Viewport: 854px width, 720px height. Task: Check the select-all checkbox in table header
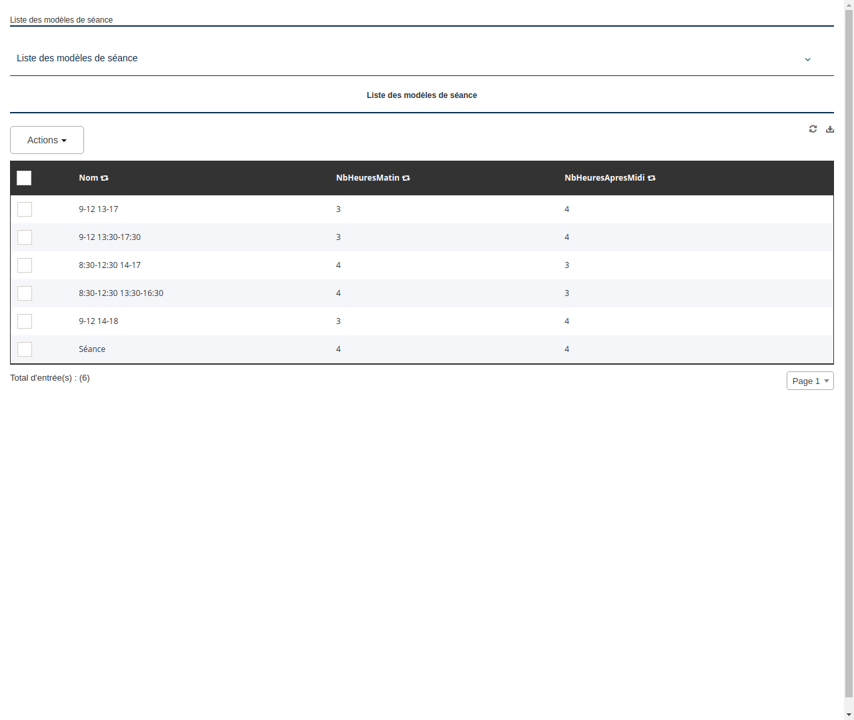24,178
